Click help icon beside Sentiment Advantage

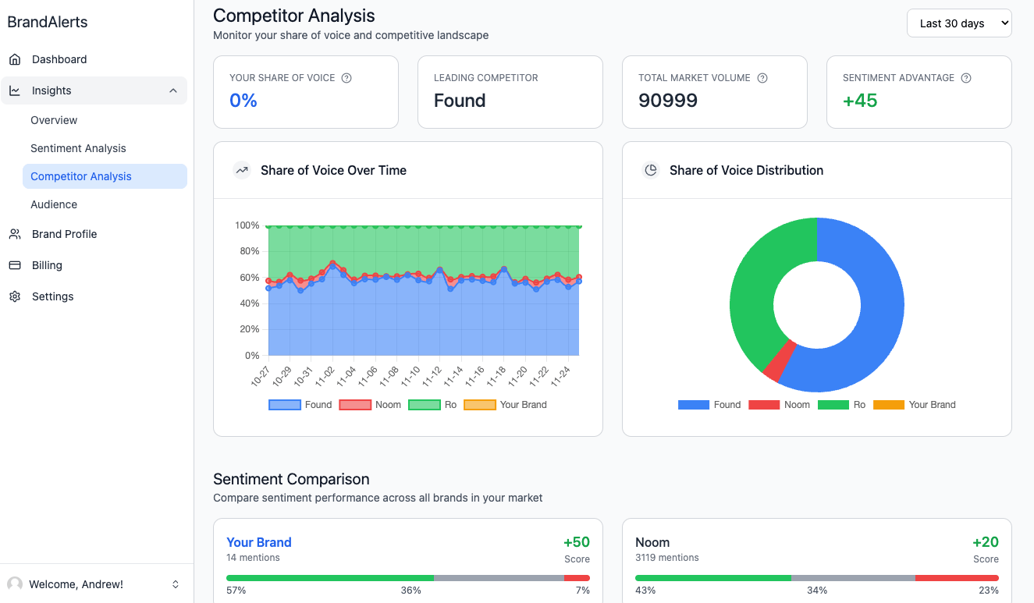(966, 78)
